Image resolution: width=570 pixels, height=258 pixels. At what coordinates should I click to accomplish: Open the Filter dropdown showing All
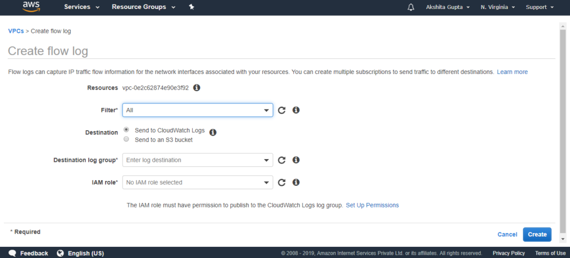click(198, 110)
